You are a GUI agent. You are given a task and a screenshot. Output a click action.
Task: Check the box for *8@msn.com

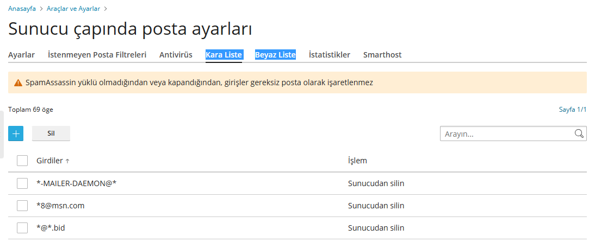pyautogui.click(x=22, y=206)
